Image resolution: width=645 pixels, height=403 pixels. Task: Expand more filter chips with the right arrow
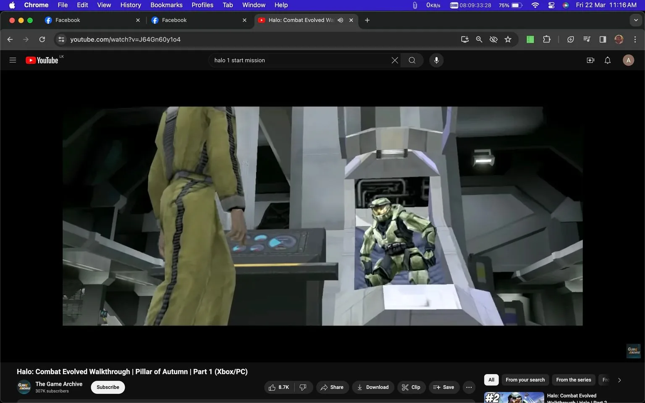(619, 379)
